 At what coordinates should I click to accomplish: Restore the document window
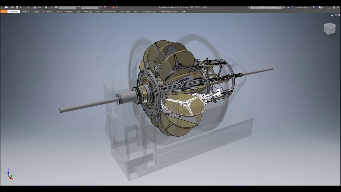(335, 15)
